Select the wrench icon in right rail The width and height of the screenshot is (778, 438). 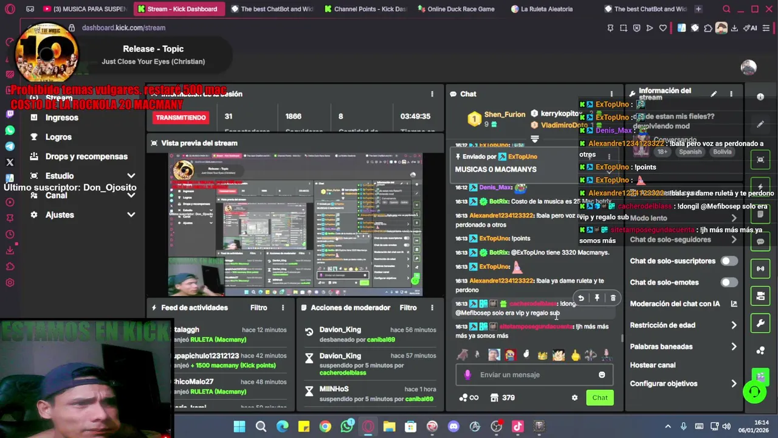(760, 323)
